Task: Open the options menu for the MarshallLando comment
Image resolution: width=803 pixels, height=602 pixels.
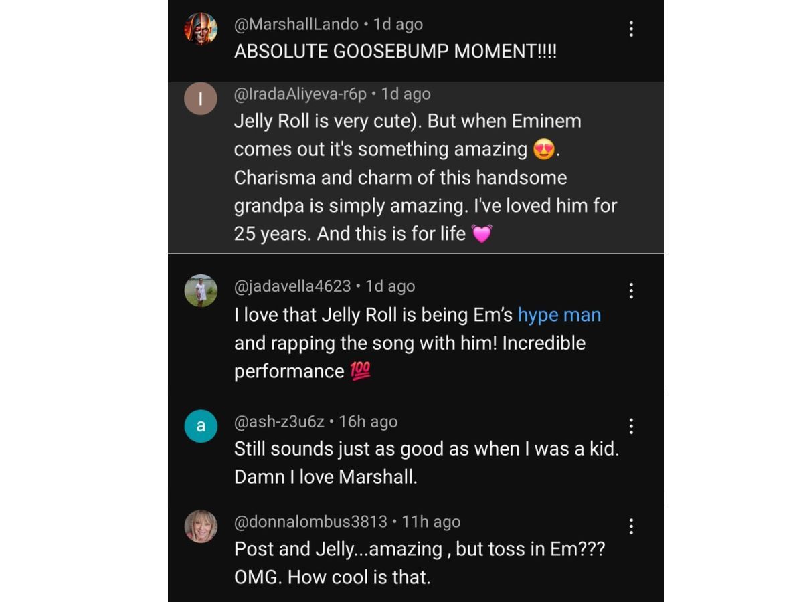Action: coord(630,29)
